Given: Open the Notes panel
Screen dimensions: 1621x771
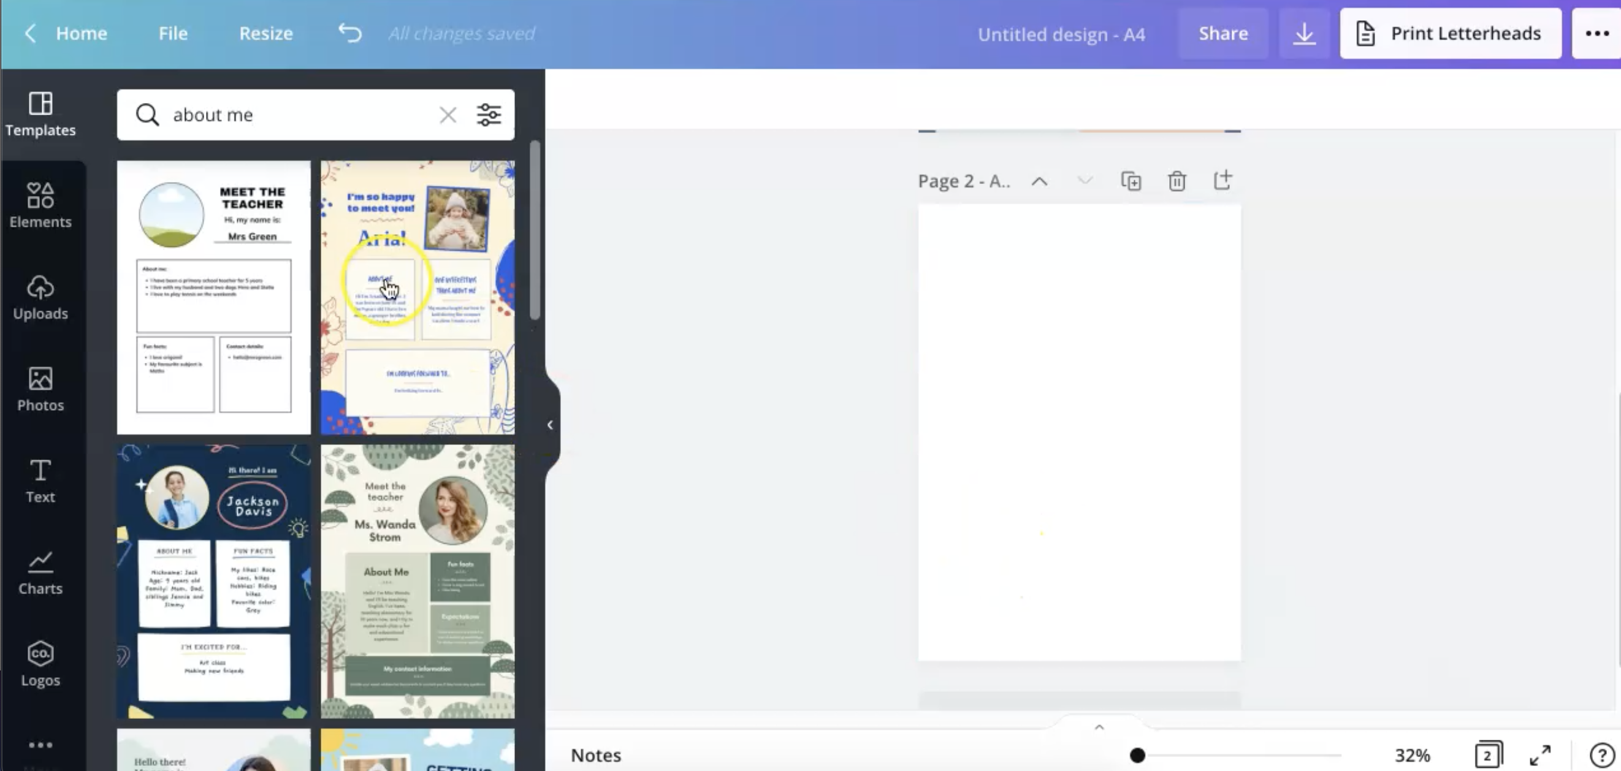Looking at the screenshot, I should [x=595, y=754].
